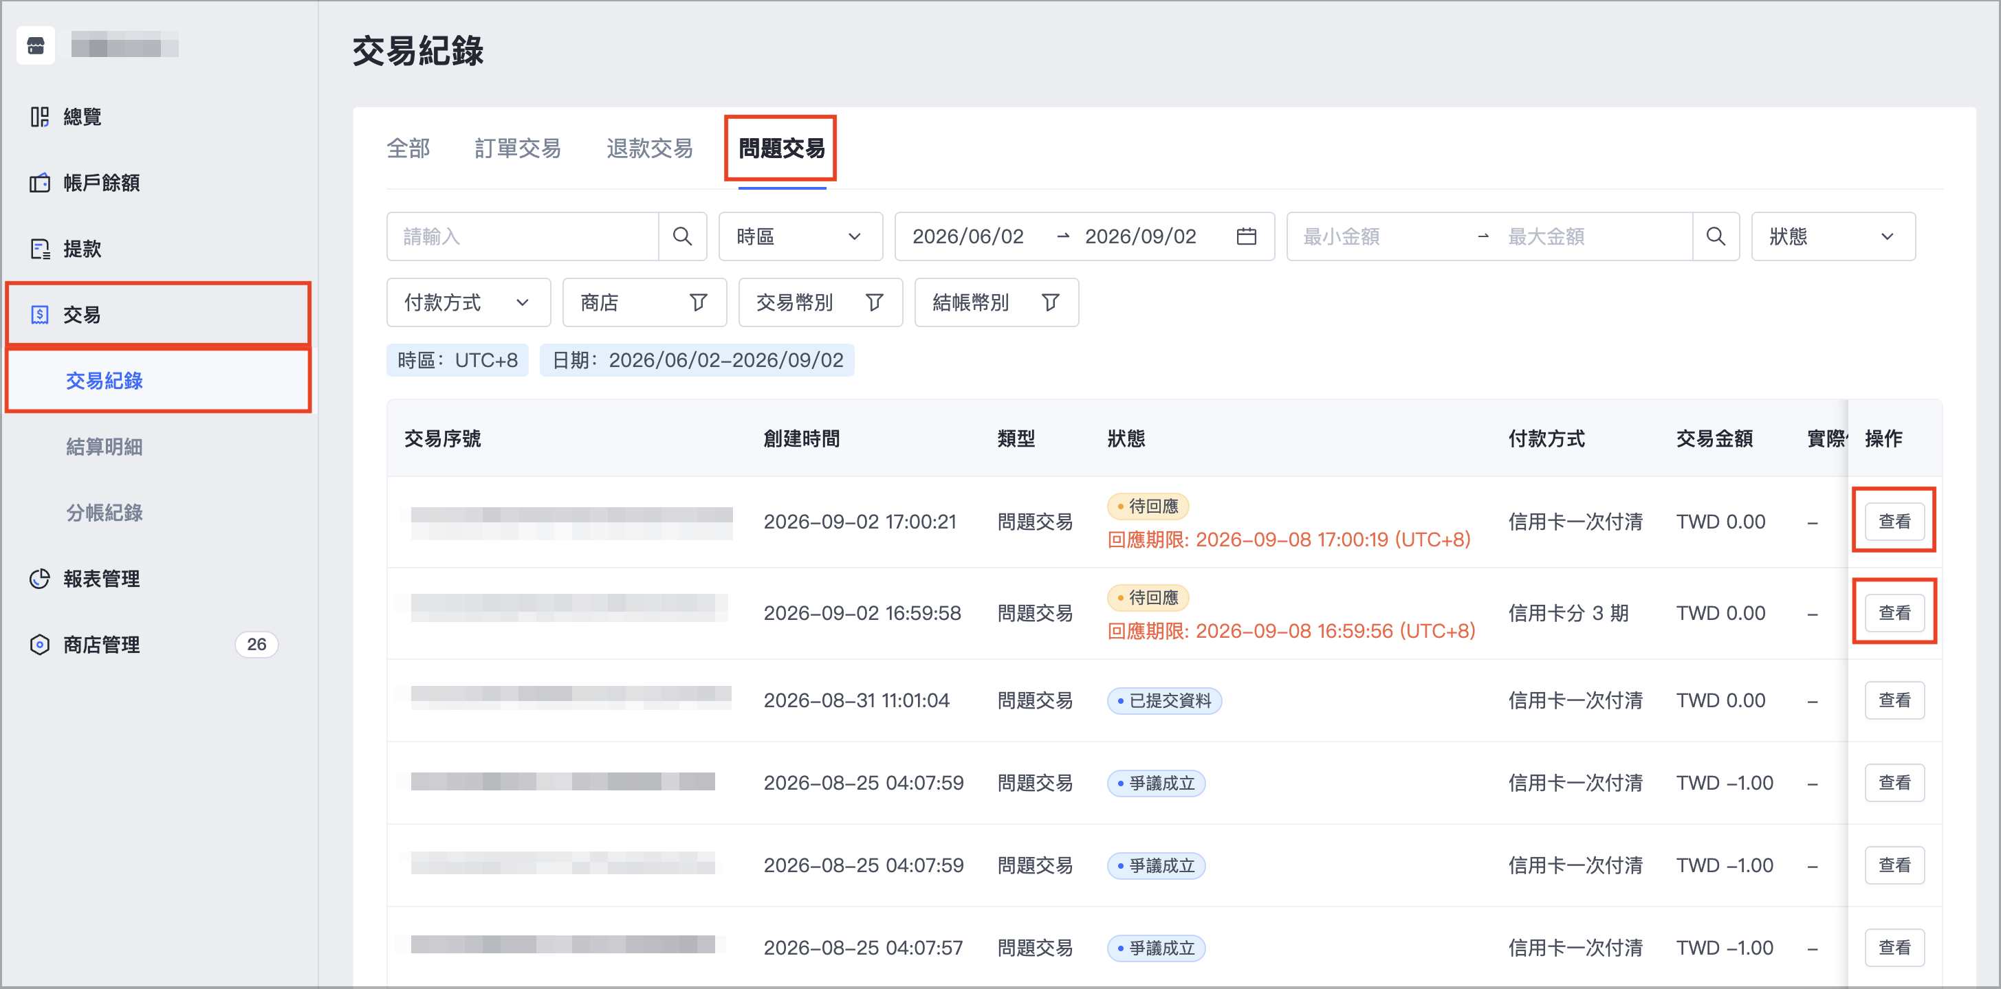The height and width of the screenshot is (989, 2001).
Task: Focus the 請輸入 search input field
Action: click(523, 236)
